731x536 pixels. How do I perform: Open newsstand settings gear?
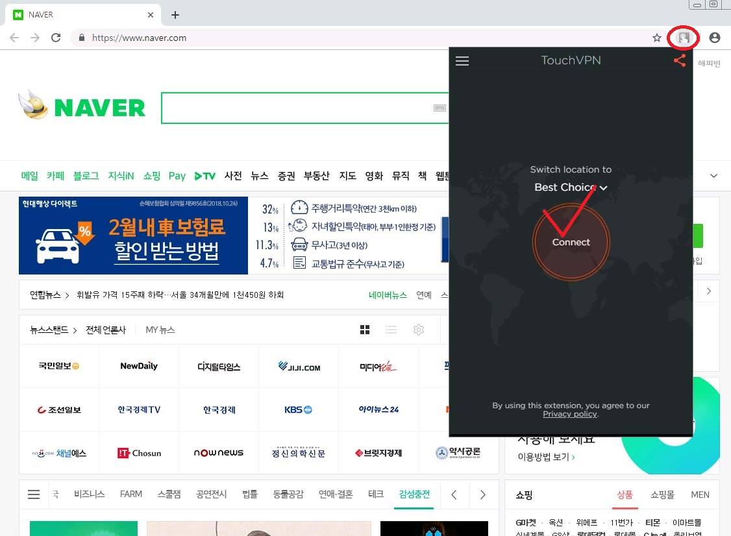coord(419,330)
